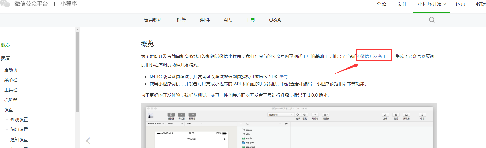
Task: Click app.json file icon
Action: click(x=243, y=143)
